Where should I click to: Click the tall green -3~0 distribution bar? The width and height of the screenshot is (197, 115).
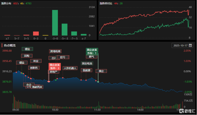pyautogui.click(x=55, y=23)
